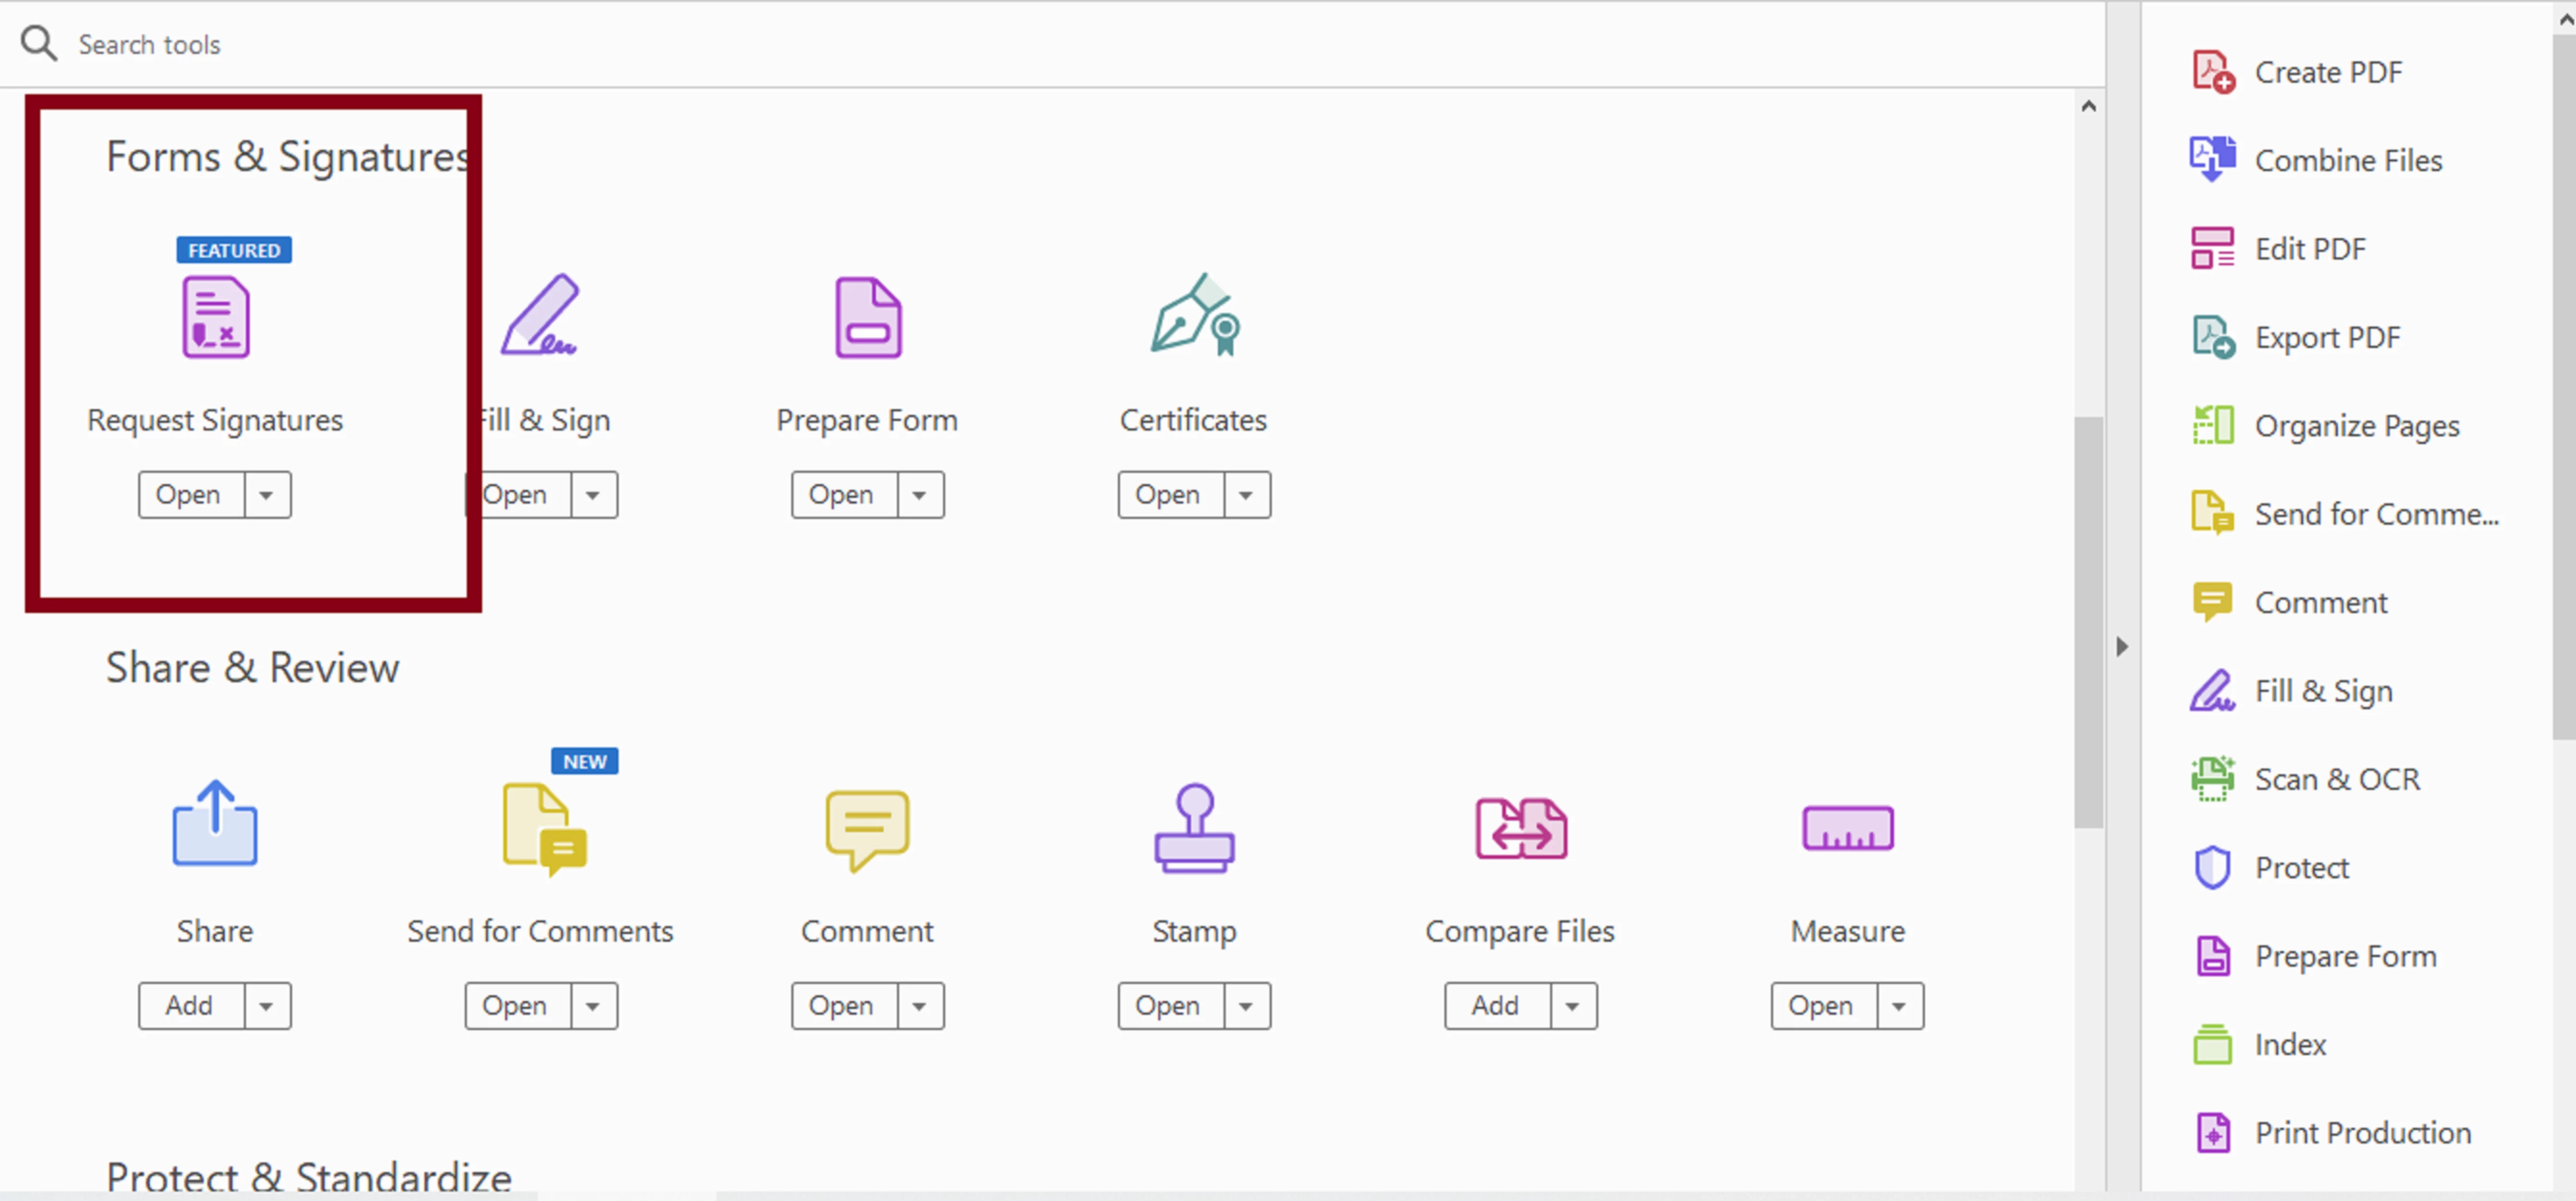
Task: Select the Prepare Form tool icon
Action: click(867, 318)
